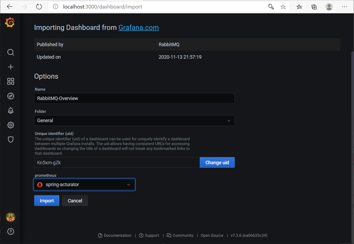
Task: View site information icon in address bar
Action: (x=56, y=7)
